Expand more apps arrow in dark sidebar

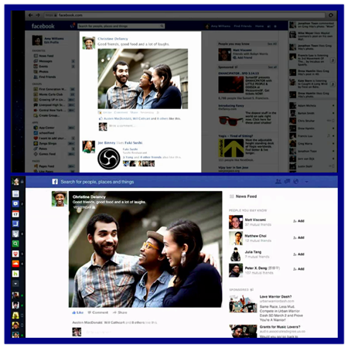(15, 284)
